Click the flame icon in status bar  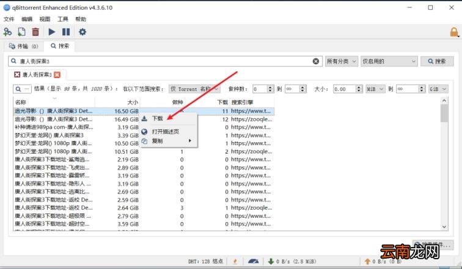[x=235, y=261]
